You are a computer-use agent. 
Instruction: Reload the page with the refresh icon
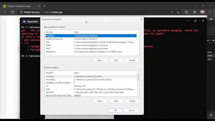tap(12, 12)
